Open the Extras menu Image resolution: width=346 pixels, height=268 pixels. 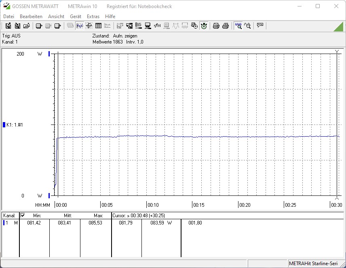(93, 16)
